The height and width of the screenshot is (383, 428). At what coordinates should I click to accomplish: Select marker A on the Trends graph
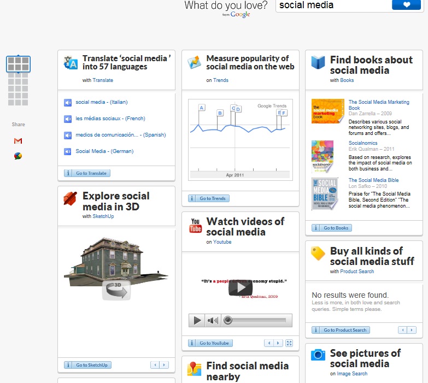pyautogui.click(x=202, y=108)
